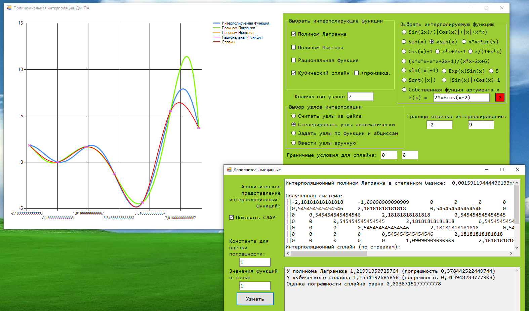Image resolution: width=529 pixels, height=311 pixels.
Task: Click the right interval bound field 9
Action: [481, 125]
